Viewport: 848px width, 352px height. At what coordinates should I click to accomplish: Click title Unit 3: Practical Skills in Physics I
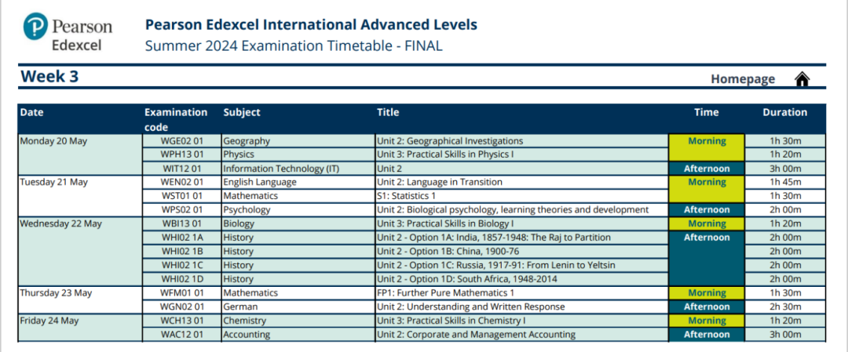tap(445, 154)
